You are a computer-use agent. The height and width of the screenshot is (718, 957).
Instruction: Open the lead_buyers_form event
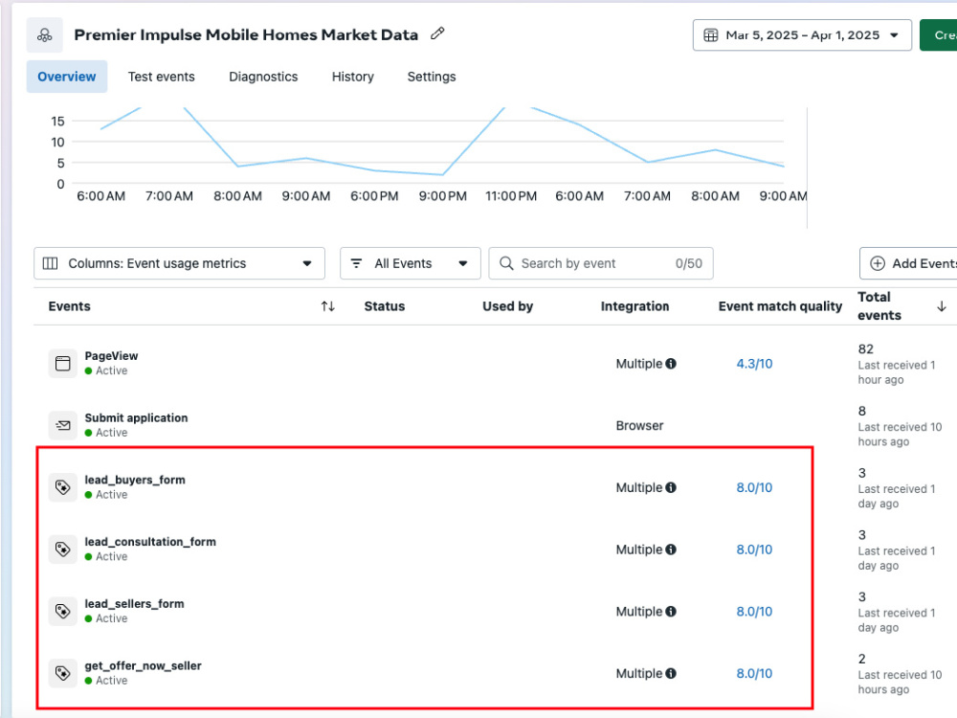click(135, 480)
